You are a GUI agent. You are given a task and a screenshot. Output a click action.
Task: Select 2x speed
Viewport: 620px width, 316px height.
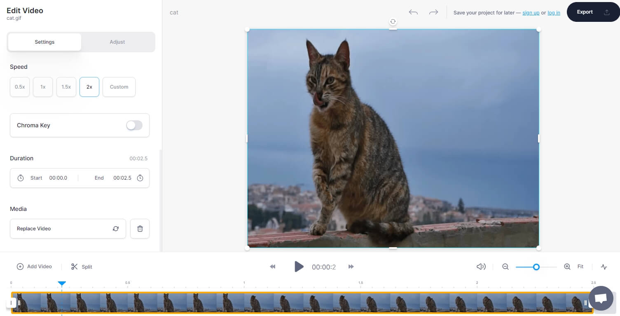point(89,87)
